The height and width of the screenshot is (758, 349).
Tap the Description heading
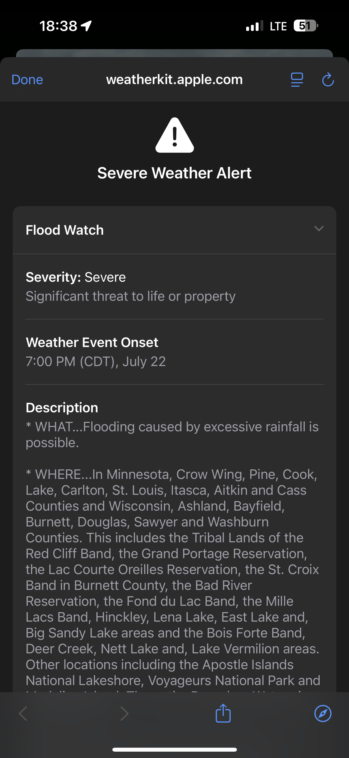tap(62, 408)
